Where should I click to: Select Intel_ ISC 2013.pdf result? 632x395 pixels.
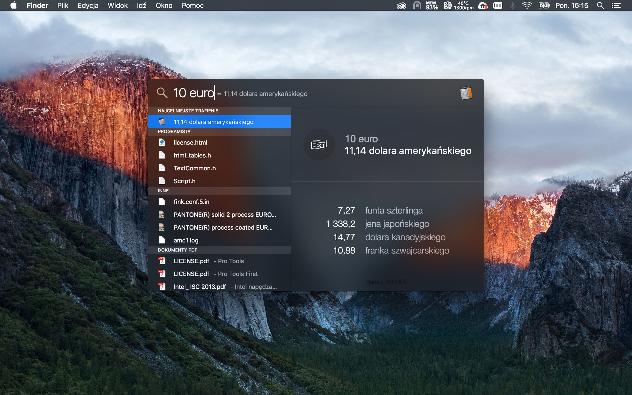pos(199,286)
